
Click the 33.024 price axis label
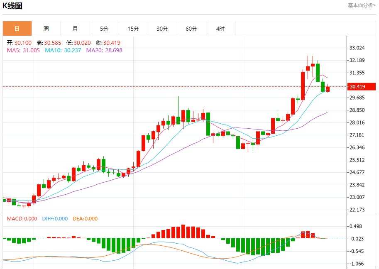pyautogui.click(x=357, y=48)
